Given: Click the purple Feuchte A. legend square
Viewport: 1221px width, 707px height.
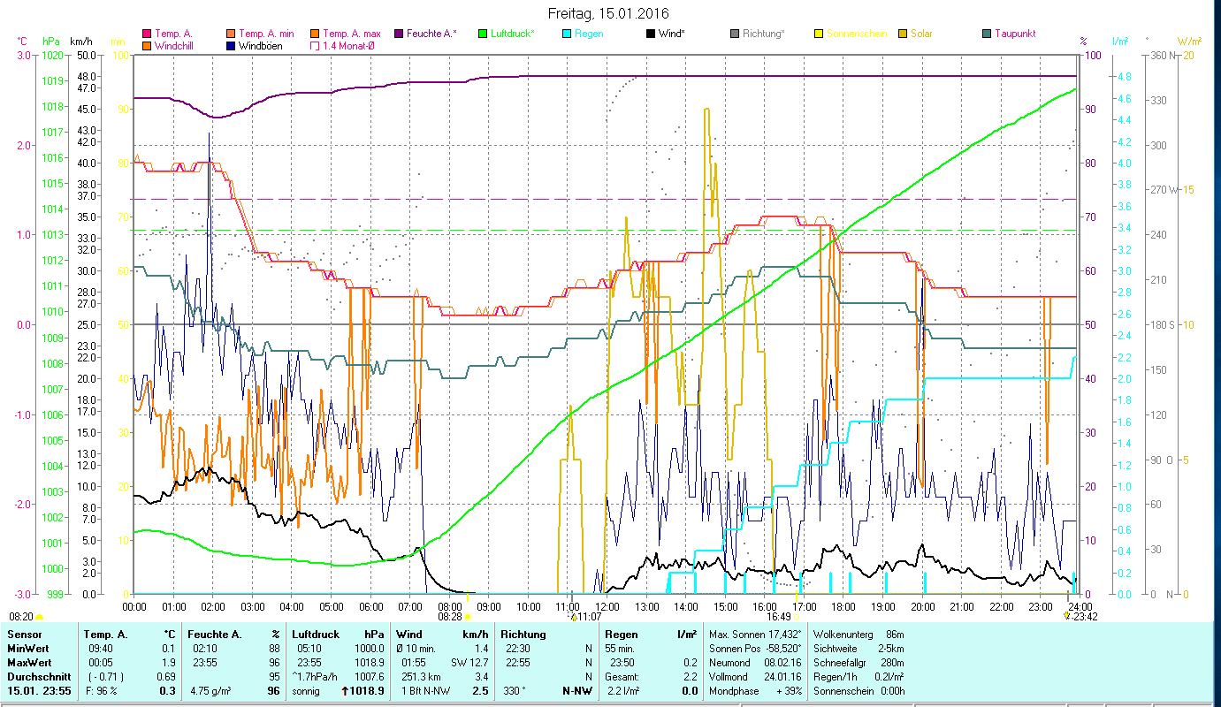Looking at the screenshot, I should (399, 34).
